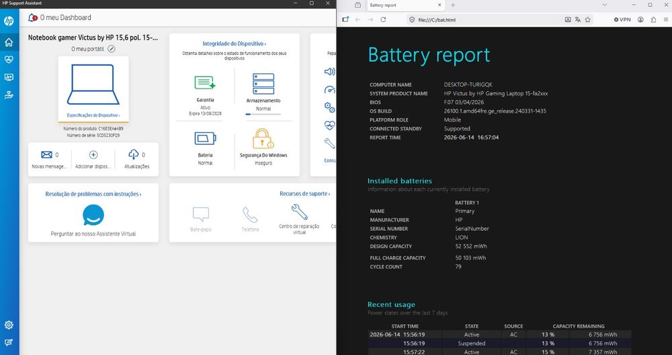This screenshot has height=355, width=672.
Task: Expand the browser tab list chevron
Action: pos(605,5)
